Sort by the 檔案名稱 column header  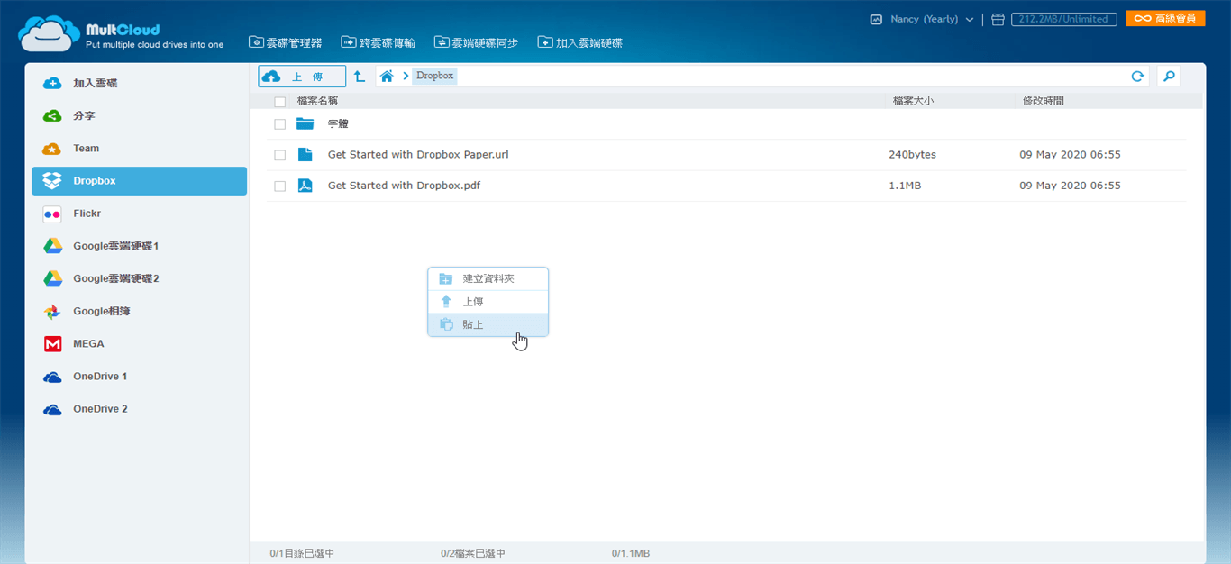(317, 101)
